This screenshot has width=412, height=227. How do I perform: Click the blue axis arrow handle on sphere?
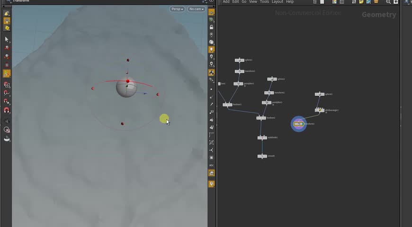pos(145,93)
